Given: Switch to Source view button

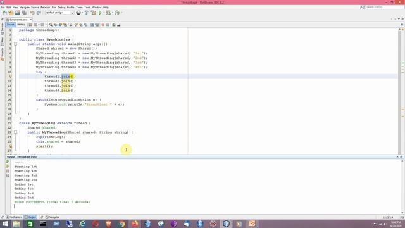Looking at the screenshot, I should coord(11,25).
